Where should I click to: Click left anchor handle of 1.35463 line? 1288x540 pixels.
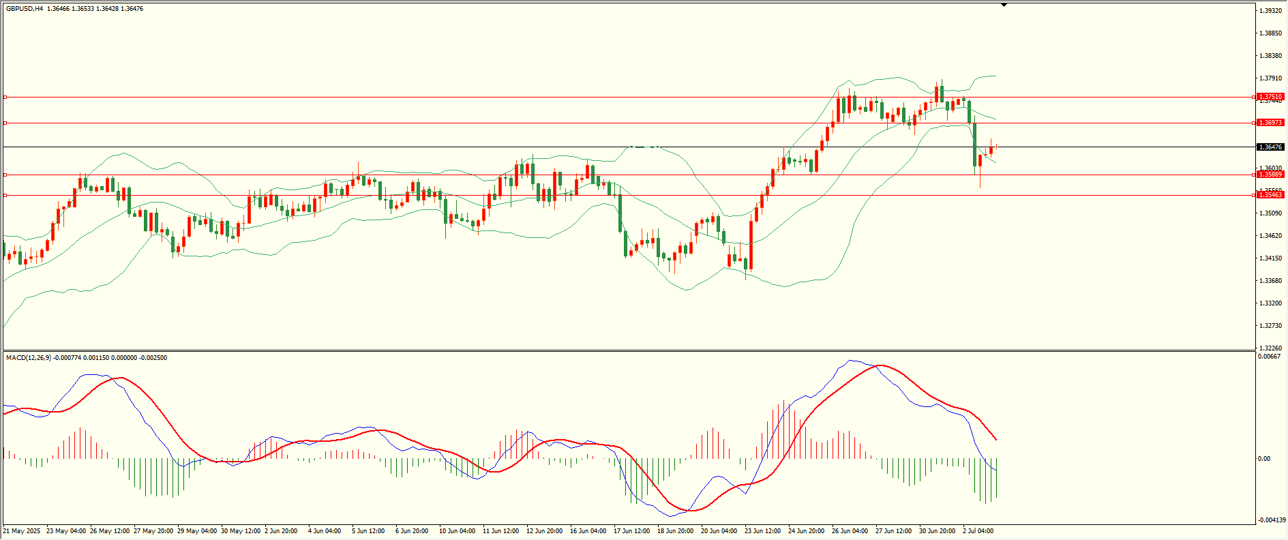pyautogui.click(x=5, y=196)
